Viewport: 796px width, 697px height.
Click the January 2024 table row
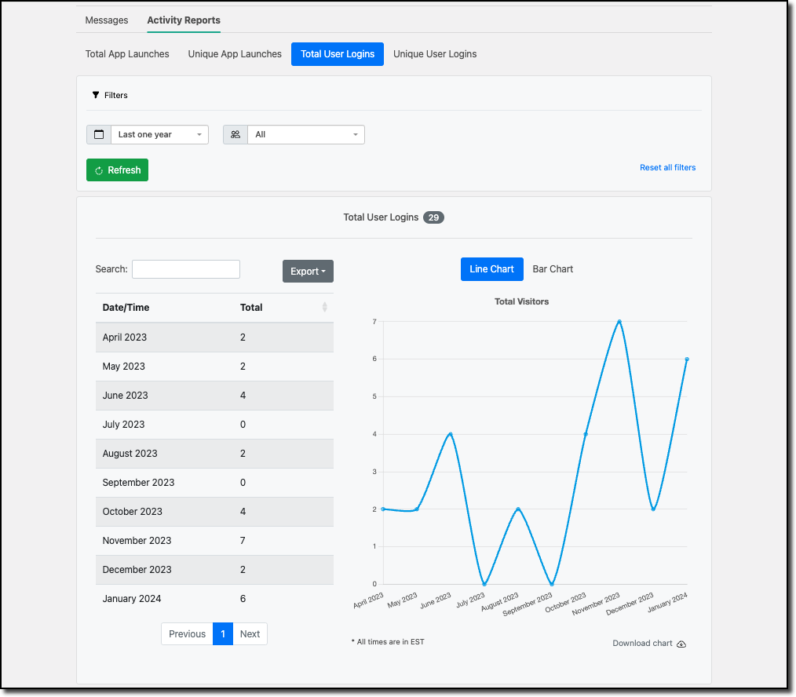tap(215, 599)
